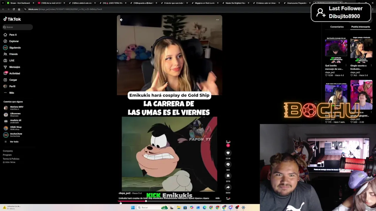Save video with the bookmark icon

(228, 176)
